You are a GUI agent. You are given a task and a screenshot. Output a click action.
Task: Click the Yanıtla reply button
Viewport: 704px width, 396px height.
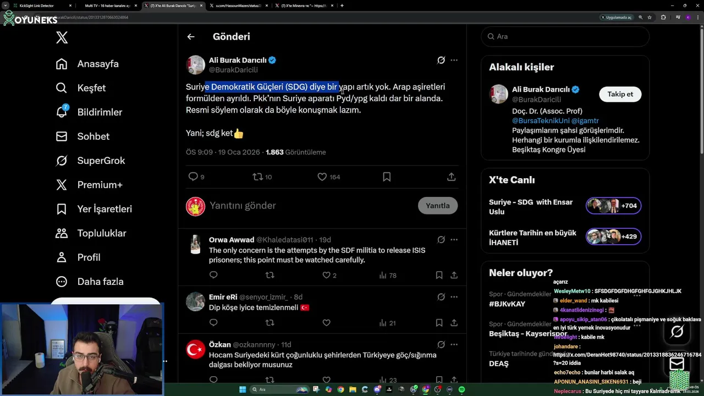(438, 206)
